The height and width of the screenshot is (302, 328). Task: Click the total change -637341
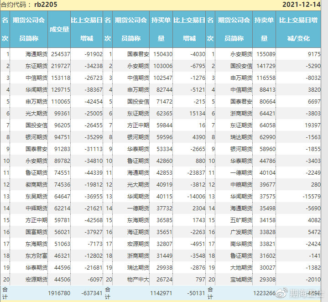tap(92, 293)
